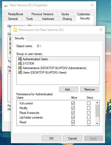Viewport: 111px width, 145px height.
Task: Click the Cancel button
Action: pos(72,138)
